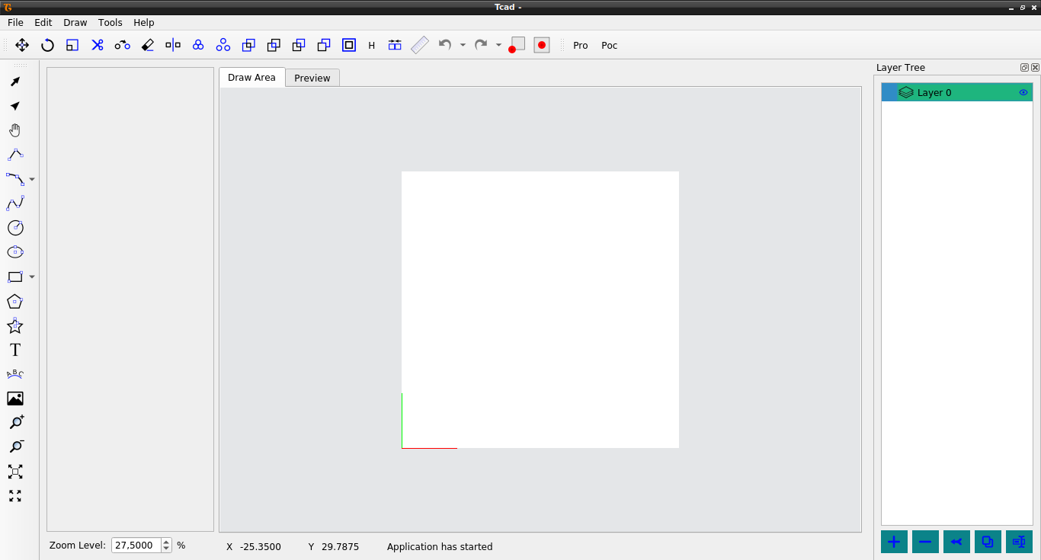Choose the circle drawing tool
This screenshot has height=560, width=1041.
click(15, 228)
